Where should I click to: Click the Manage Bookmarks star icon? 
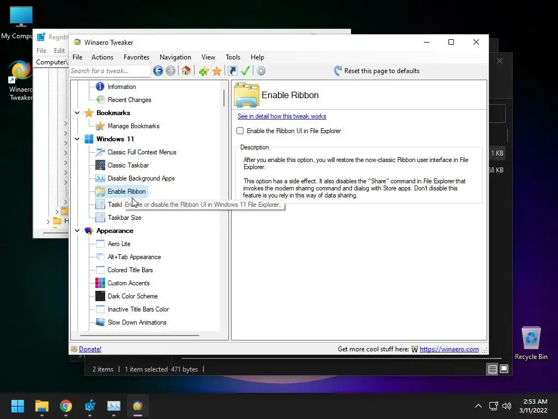coord(100,126)
